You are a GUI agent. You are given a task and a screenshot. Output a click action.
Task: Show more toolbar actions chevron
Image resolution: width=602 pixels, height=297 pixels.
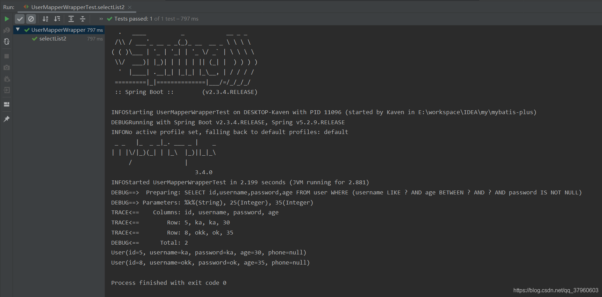pyautogui.click(x=101, y=19)
